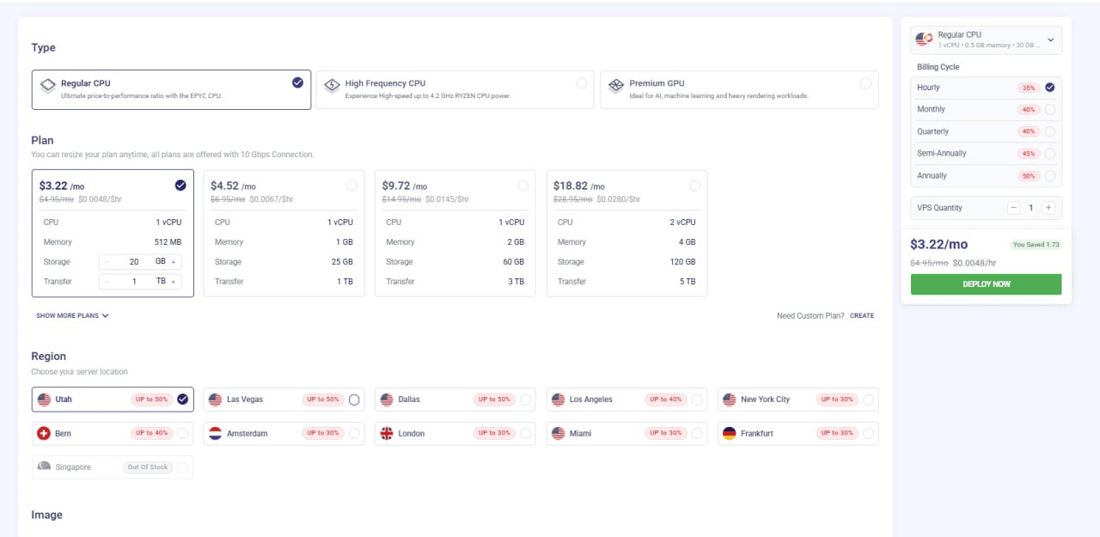Select Semi-Annually billing cycle

coord(986,154)
